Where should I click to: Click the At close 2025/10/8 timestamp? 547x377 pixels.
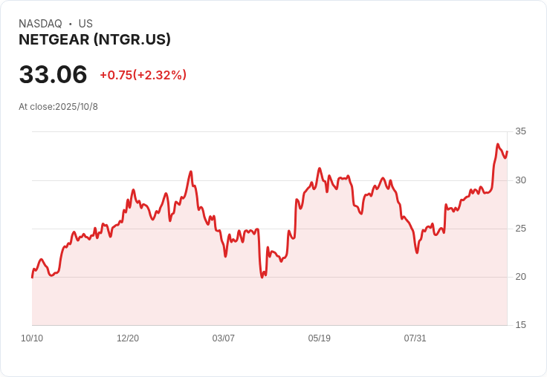point(58,107)
